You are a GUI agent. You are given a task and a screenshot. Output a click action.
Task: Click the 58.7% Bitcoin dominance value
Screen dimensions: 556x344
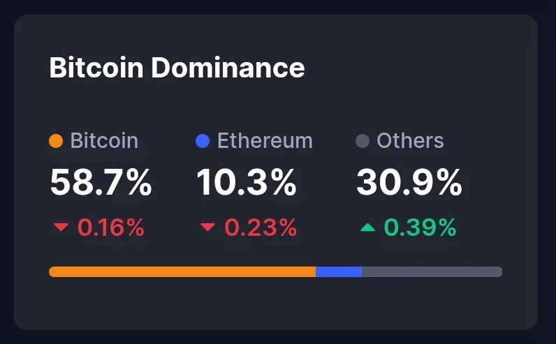tap(101, 183)
